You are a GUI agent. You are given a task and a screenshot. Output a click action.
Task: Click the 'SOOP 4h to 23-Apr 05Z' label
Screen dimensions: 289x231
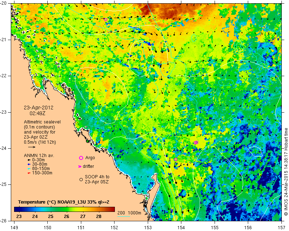point(97,179)
